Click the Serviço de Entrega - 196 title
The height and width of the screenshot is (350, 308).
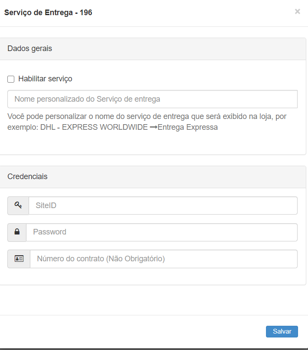tap(48, 13)
